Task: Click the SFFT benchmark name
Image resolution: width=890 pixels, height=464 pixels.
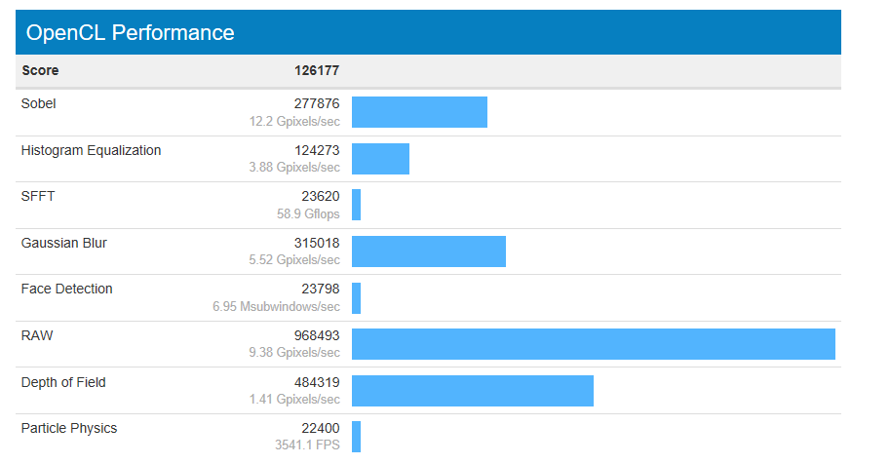Action: [38, 197]
